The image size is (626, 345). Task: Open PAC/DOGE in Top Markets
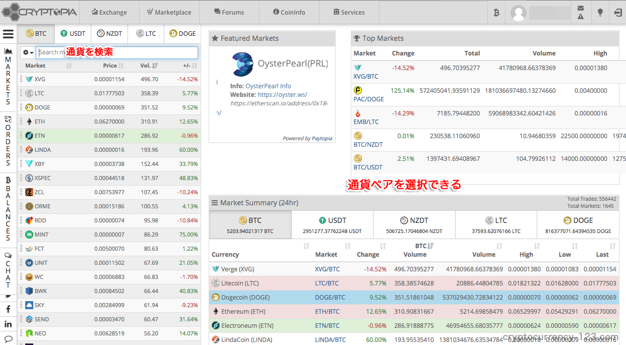[x=368, y=99]
